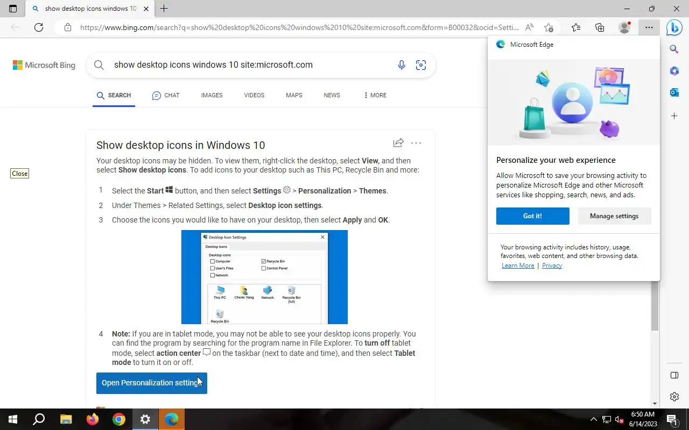Screen dimensions: 689x430
Task: Click heading Show desktop icons in Windows 10
Action: [180, 145]
